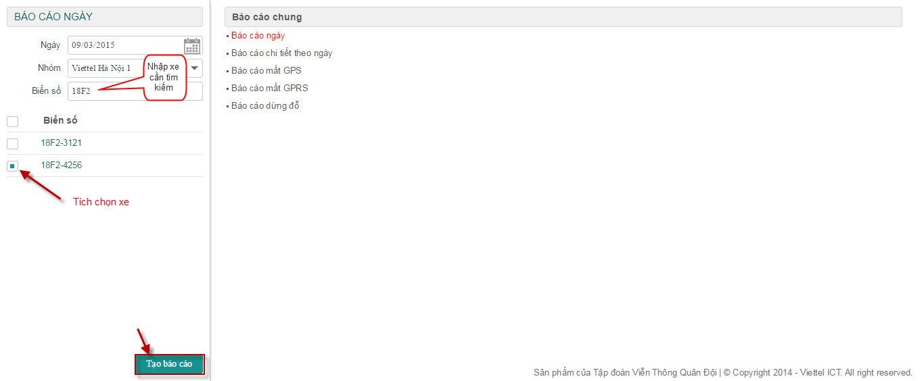The image size is (924, 381).
Task: Select vehicle plate 18F2-3121 text
Action: tap(62, 143)
